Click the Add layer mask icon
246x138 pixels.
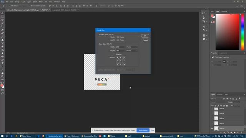click(x=228, y=132)
